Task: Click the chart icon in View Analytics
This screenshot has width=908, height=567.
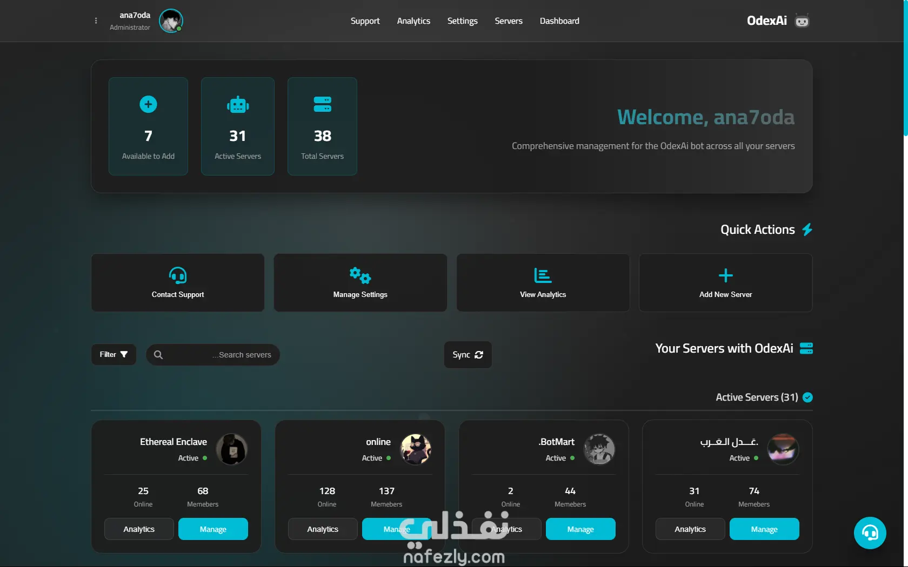Action: pos(543,275)
